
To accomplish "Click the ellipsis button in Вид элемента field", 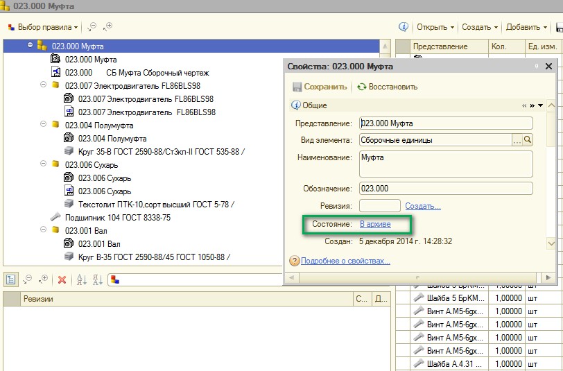I will pyautogui.click(x=517, y=139).
